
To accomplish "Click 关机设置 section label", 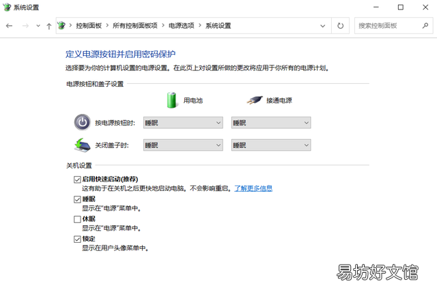I will pyautogui.click(x=79, y=166).
